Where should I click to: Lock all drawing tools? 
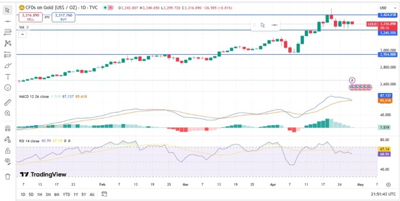[8, 151]
